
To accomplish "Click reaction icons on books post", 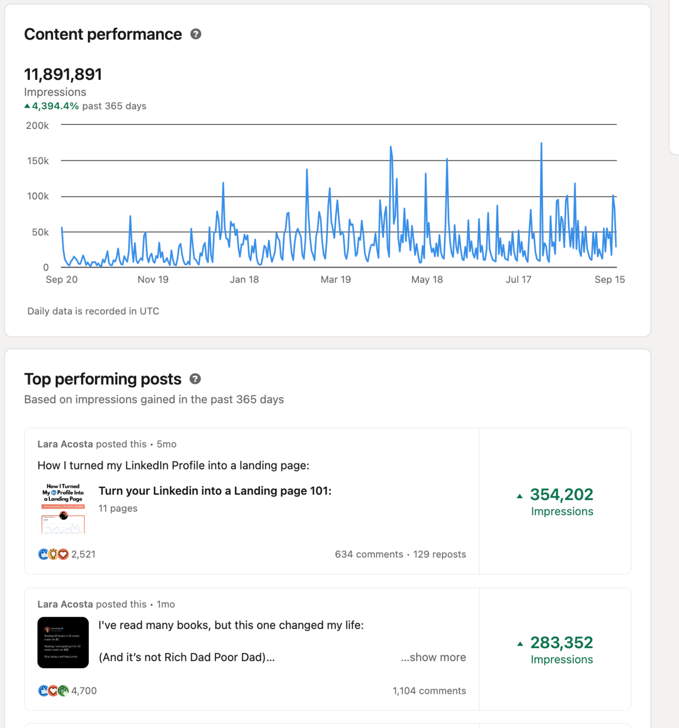I will (53, 691).
